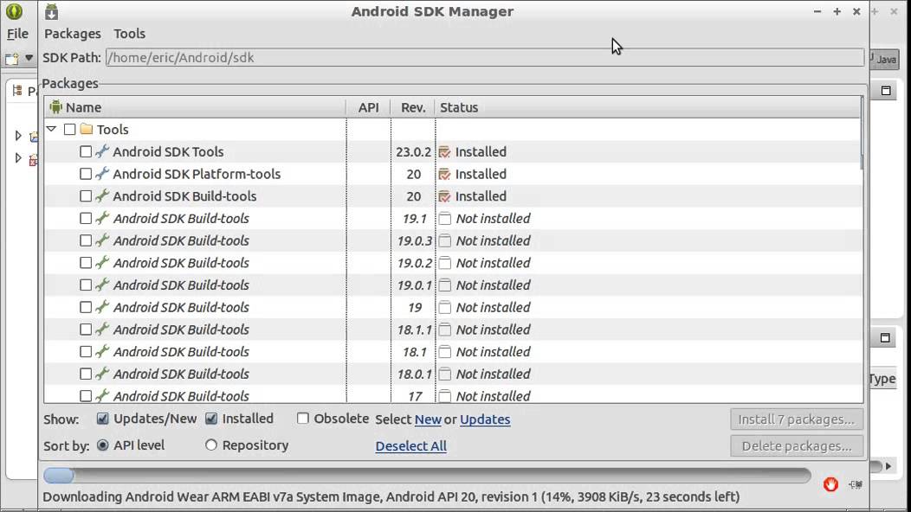This screenshot has height=512, width=911.
Task: Open the dropdown arrow next to Eclipse new icon
Action: [x=29, y=58]
